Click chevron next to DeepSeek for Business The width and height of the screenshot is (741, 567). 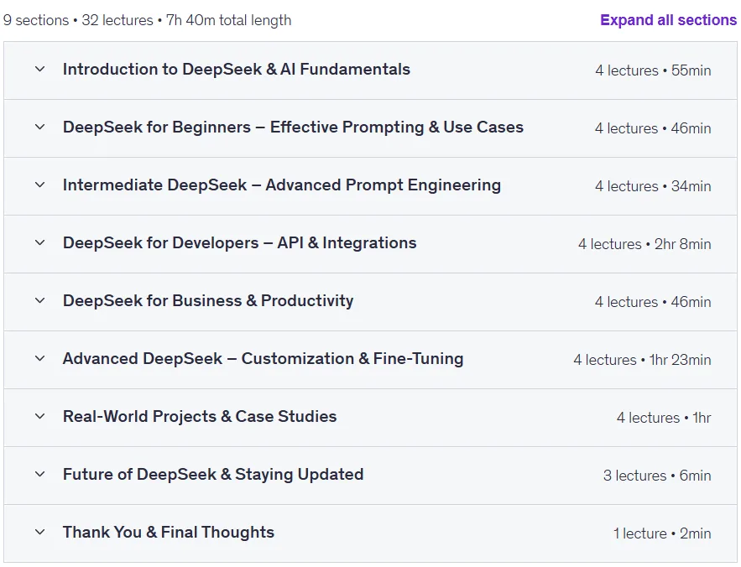(x=40, y=300)
